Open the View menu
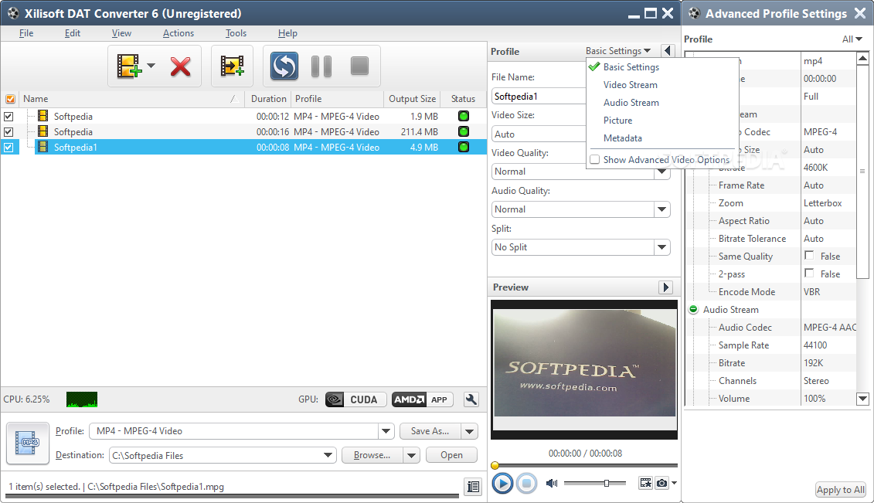This screenshot has width=874, height=503. pos(121,33)
